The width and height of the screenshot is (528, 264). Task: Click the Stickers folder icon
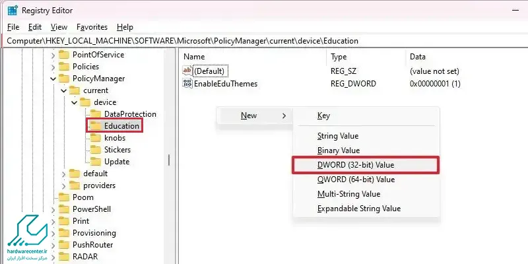tap(96, 150)
